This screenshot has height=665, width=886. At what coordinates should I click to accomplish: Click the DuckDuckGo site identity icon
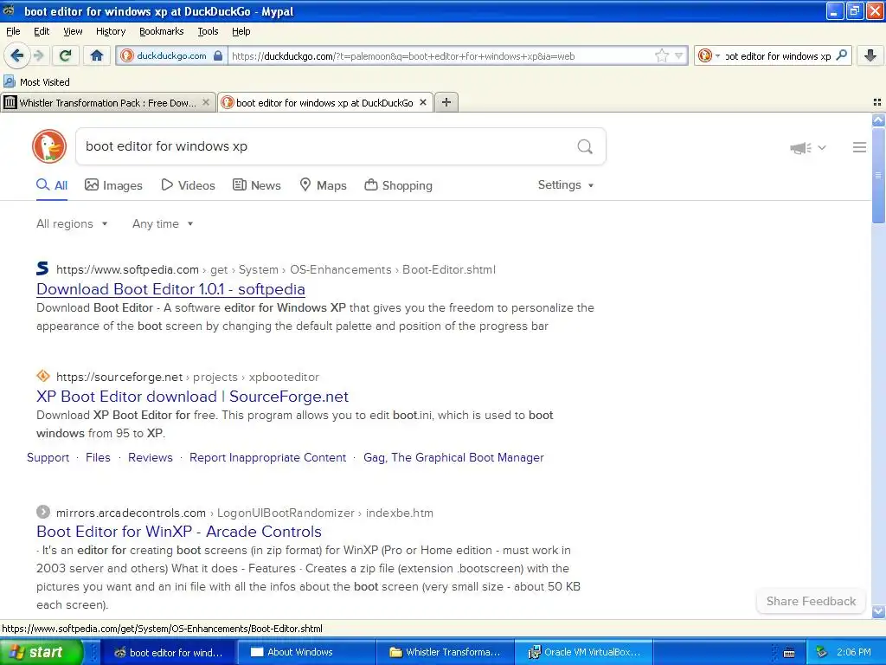tap(127, 55)
